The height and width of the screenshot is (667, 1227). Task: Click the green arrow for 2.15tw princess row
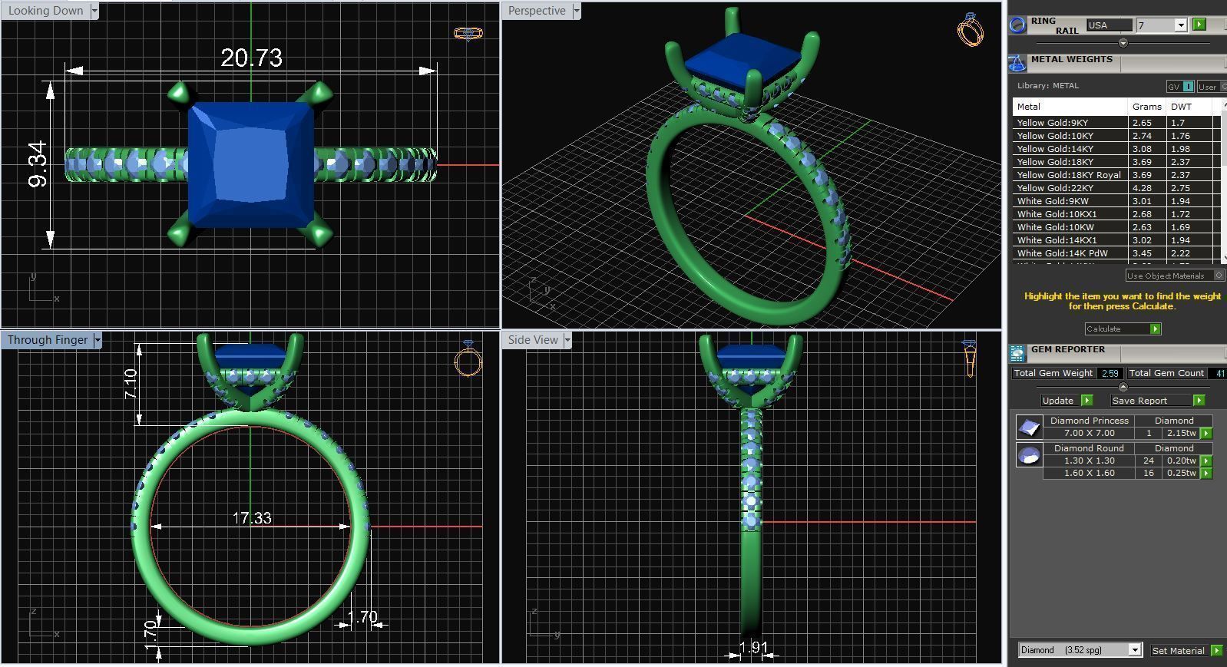pos(1206,433)
